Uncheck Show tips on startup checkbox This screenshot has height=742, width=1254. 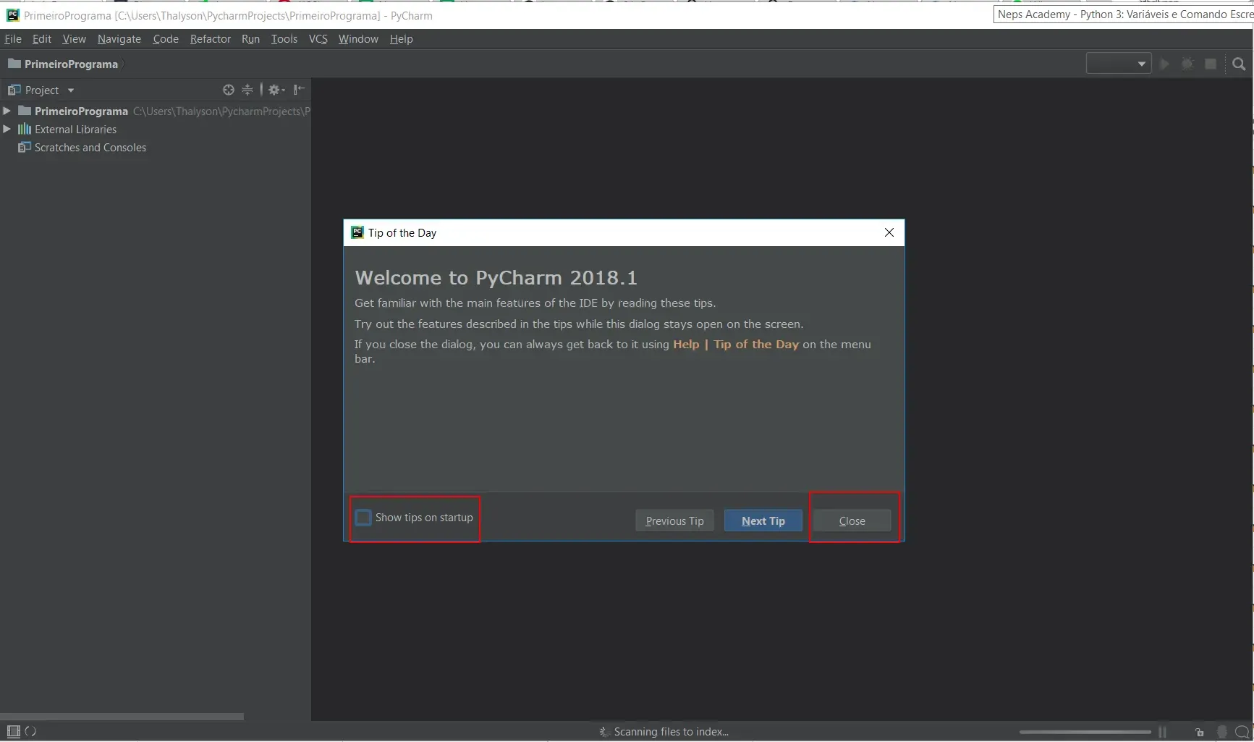364,518
